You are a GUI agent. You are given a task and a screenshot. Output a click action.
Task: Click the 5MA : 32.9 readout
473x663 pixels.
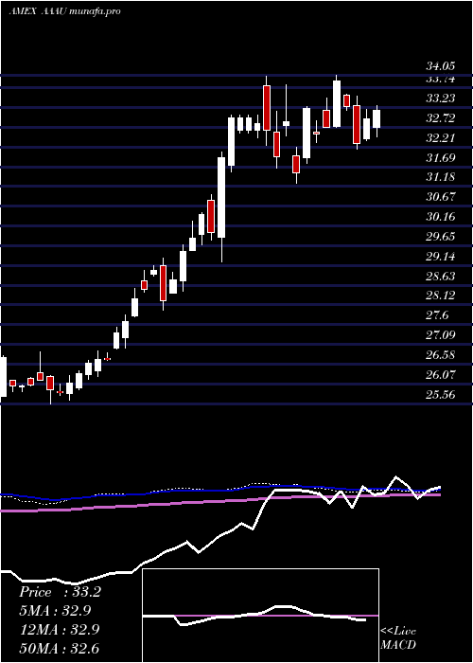[55, 611]
